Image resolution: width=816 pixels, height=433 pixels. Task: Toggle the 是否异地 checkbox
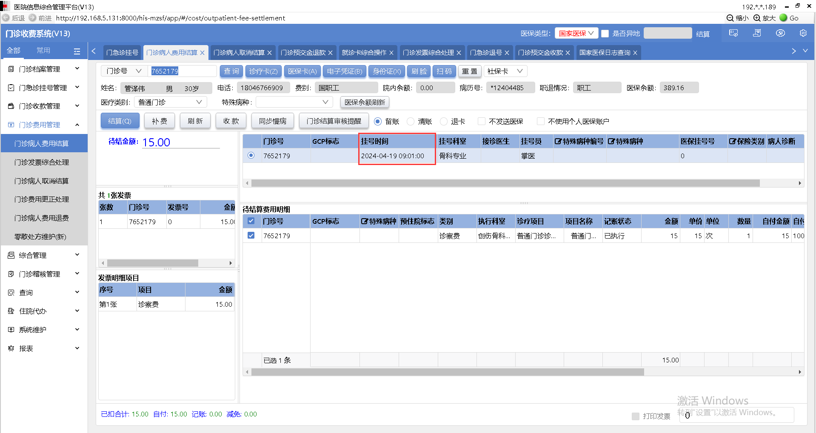click(605, 34)
